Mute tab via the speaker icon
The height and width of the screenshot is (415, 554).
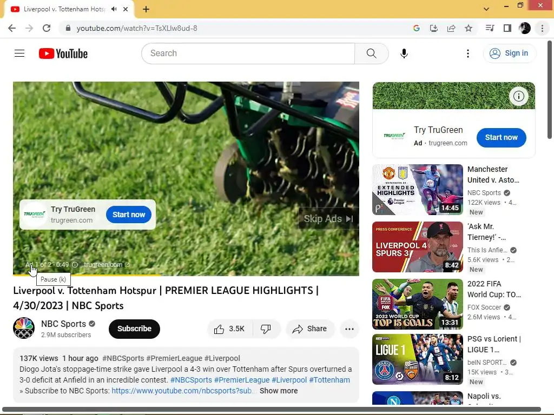[x=114, y=9]
